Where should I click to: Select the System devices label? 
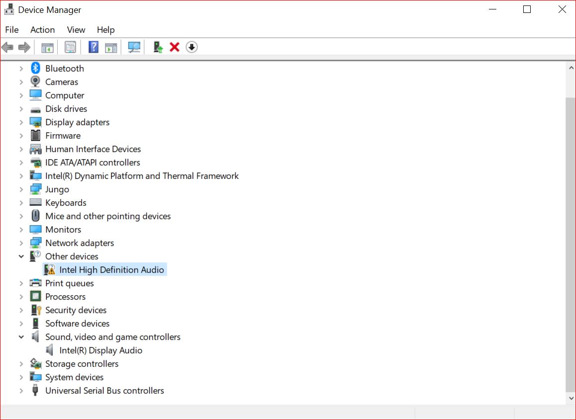[75, 377]
